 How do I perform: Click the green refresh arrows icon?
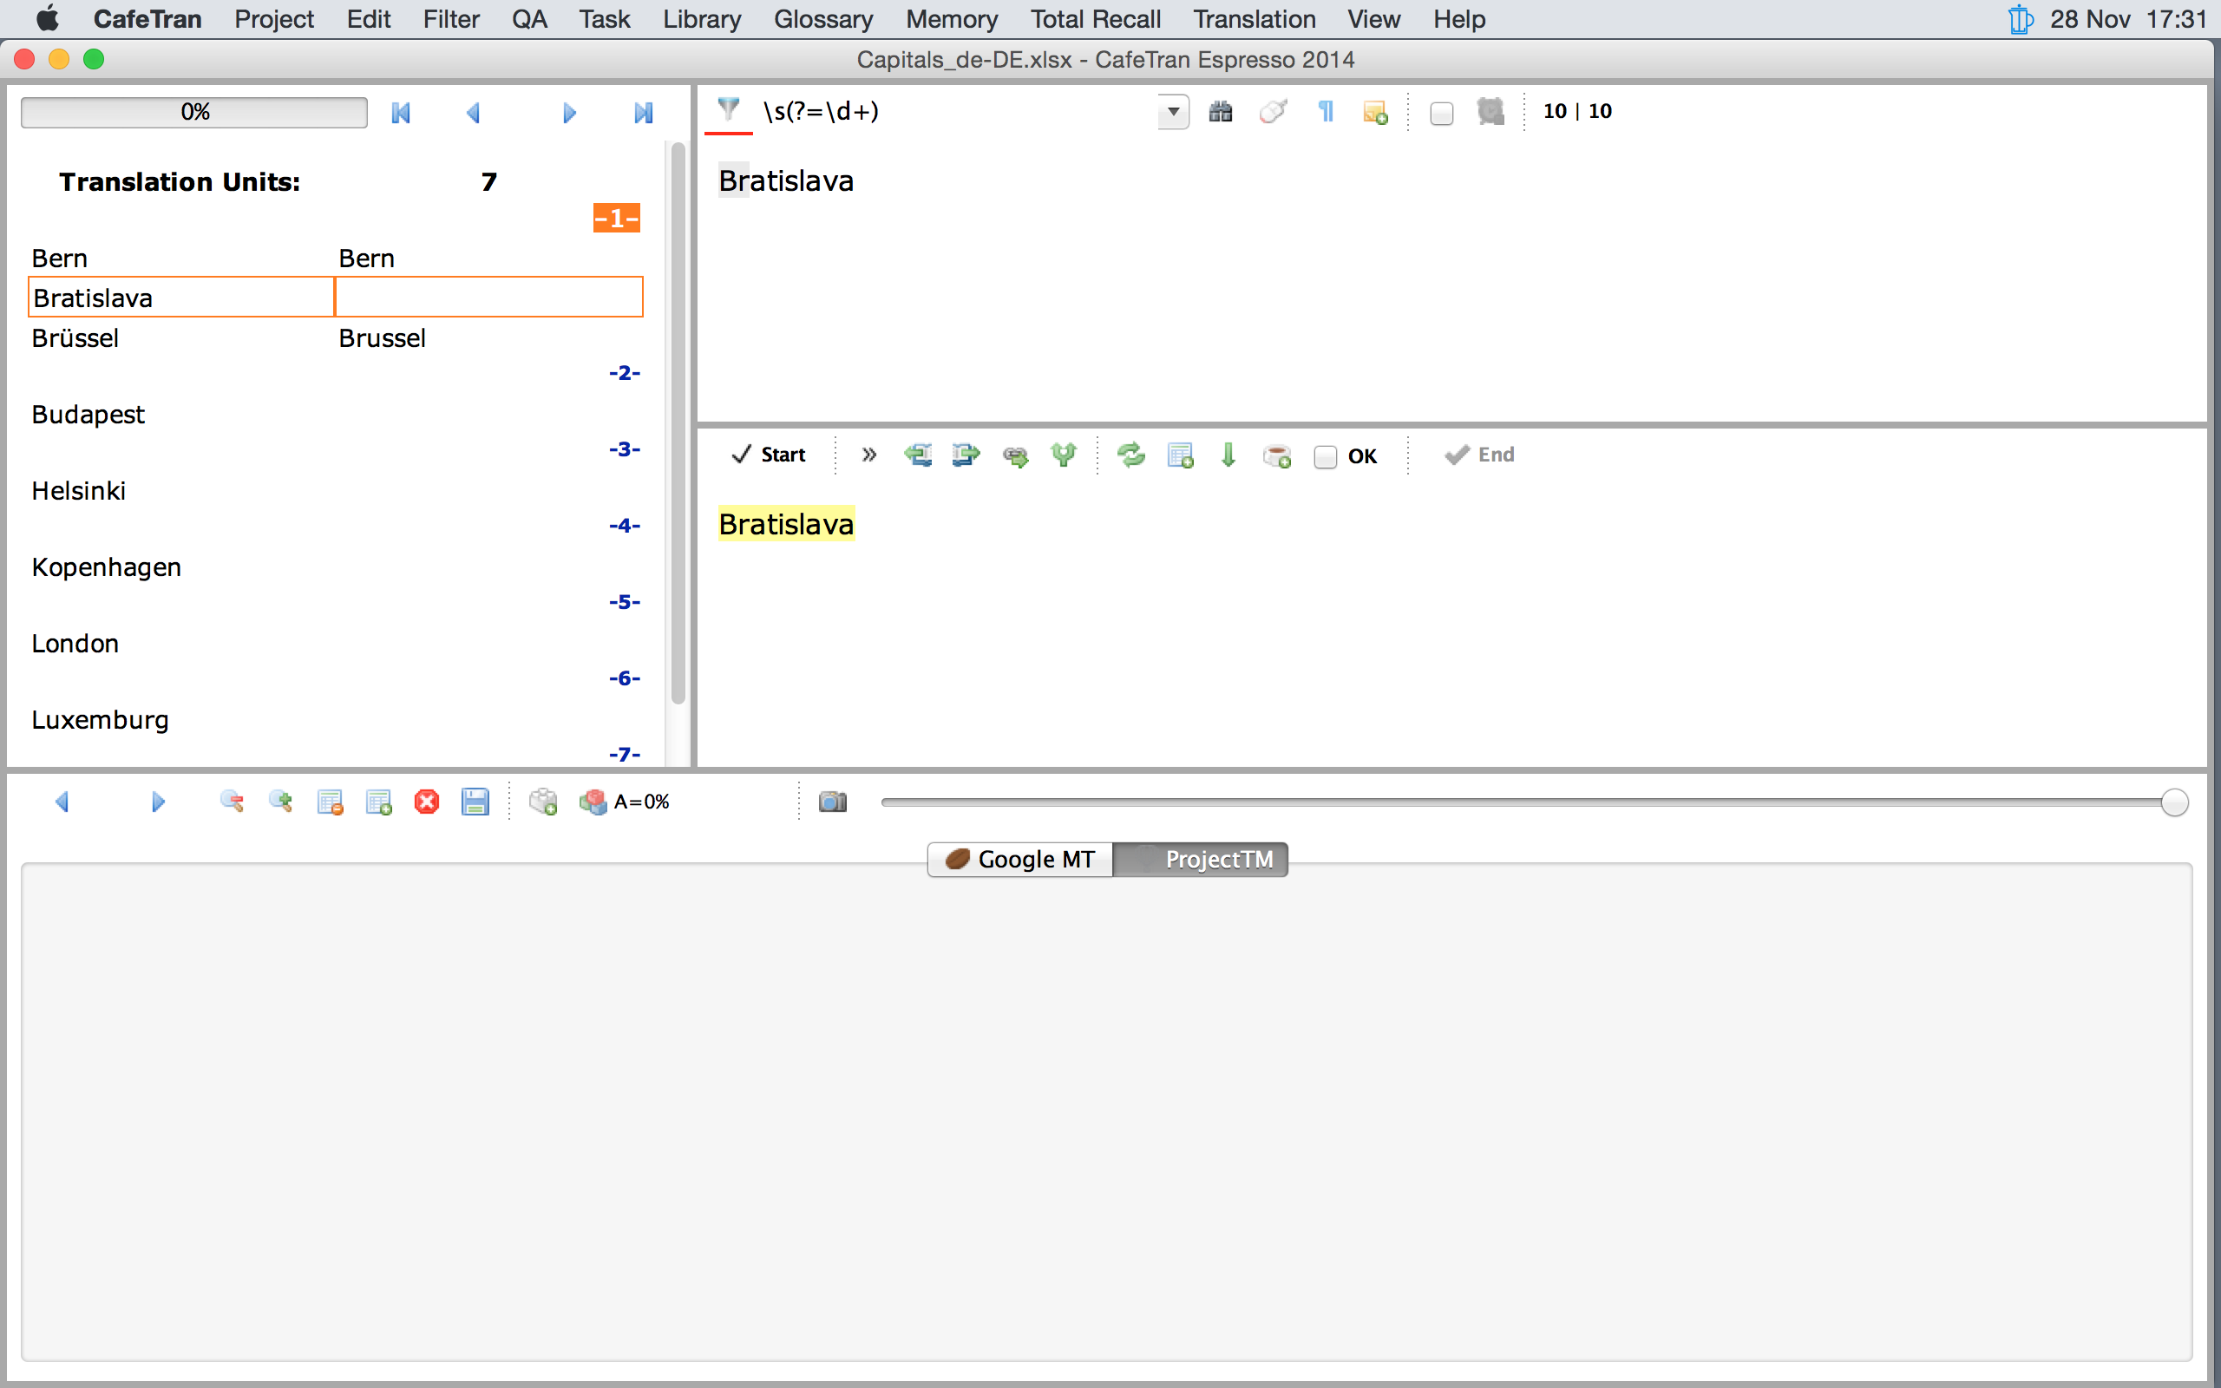point(1130,455)
